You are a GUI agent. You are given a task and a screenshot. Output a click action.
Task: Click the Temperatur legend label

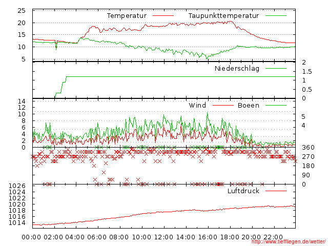pyautogui.click(x=127, y=16)
